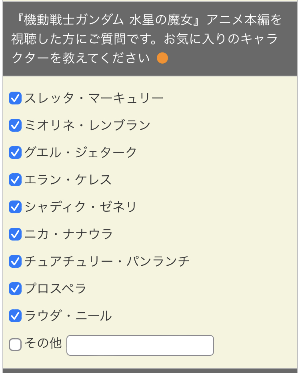This screenshot has width=300, height=373.
Task: Toggle the シャディク・ゼネリ checkbox
Action: (x=15, y=207)
